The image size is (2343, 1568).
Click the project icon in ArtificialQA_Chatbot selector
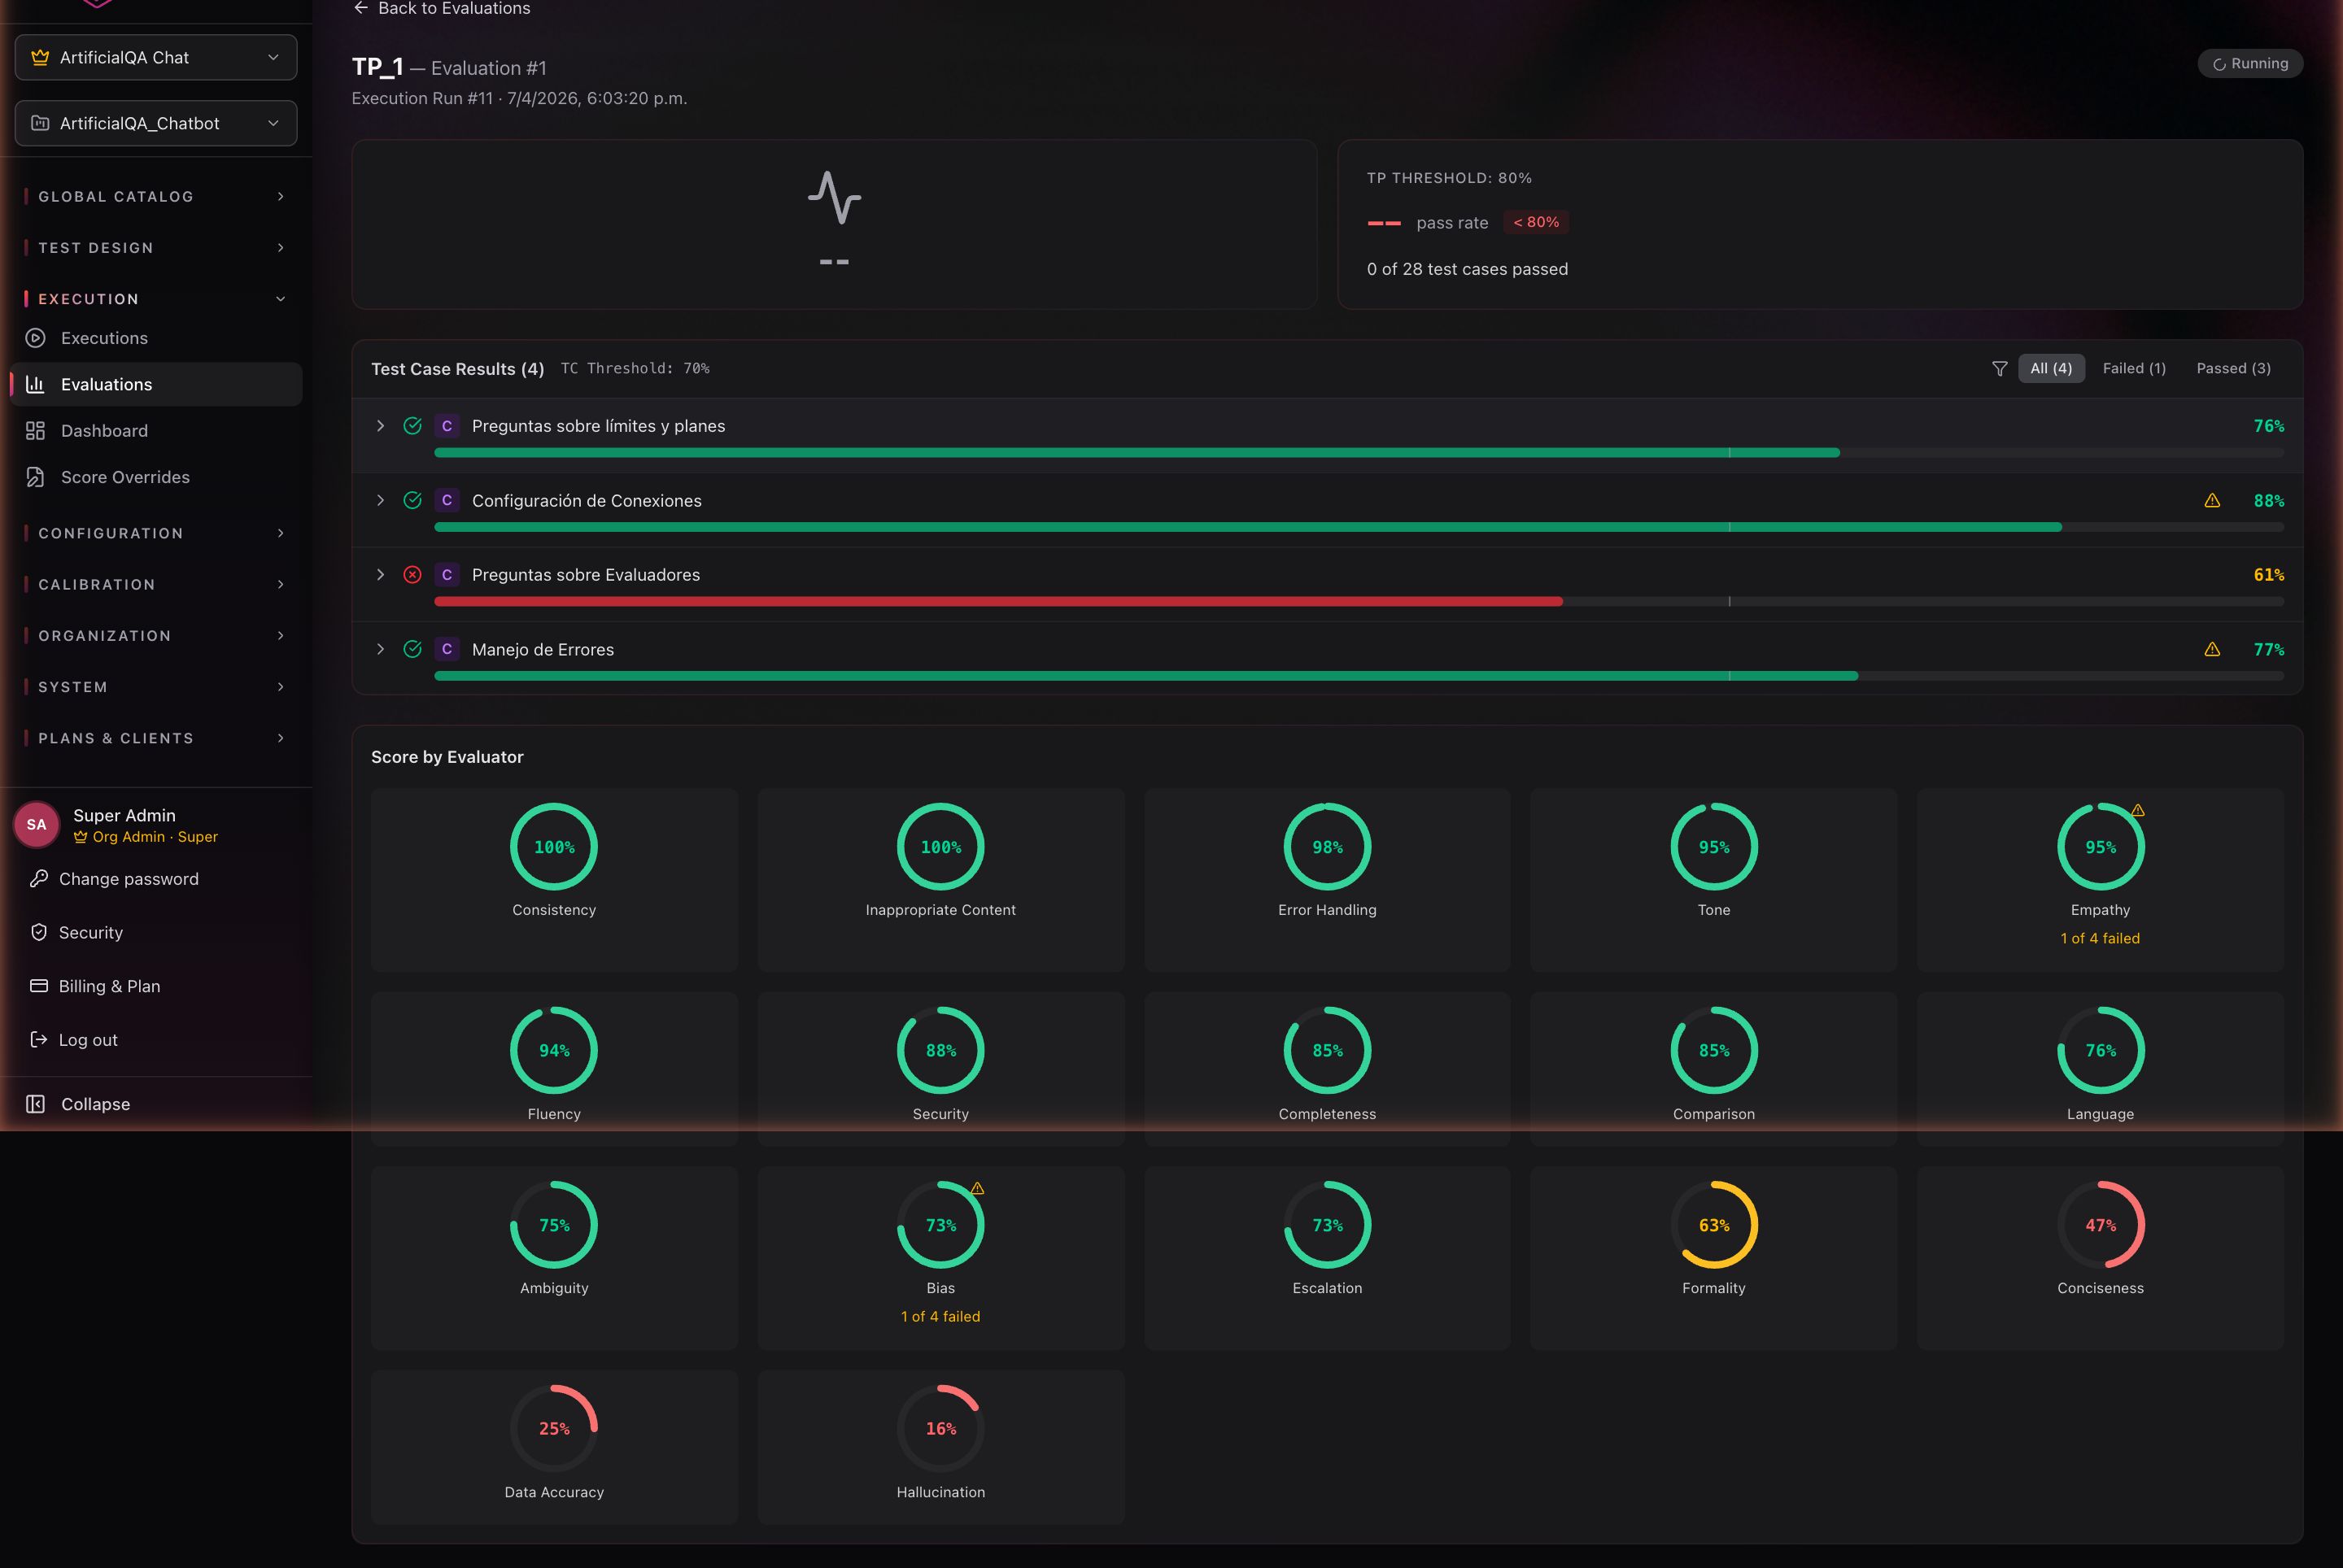[x=40, y=123]
